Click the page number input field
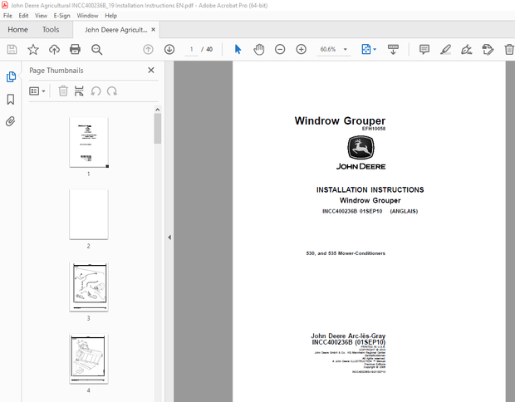Viewport: 515px width, 402px height. pyautogui.click(x=192, y=50)
